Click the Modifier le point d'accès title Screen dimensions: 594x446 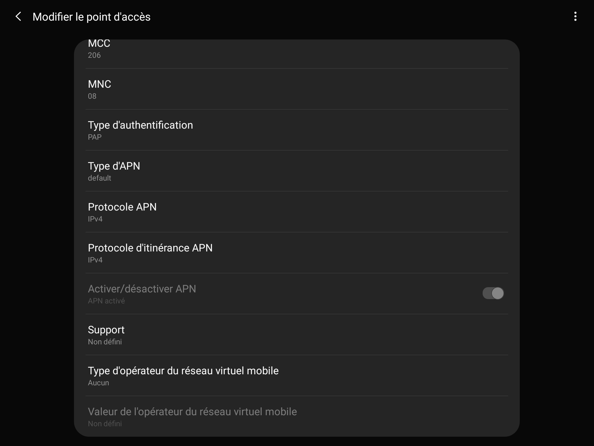pyautogui.click(x=91, y=17)
